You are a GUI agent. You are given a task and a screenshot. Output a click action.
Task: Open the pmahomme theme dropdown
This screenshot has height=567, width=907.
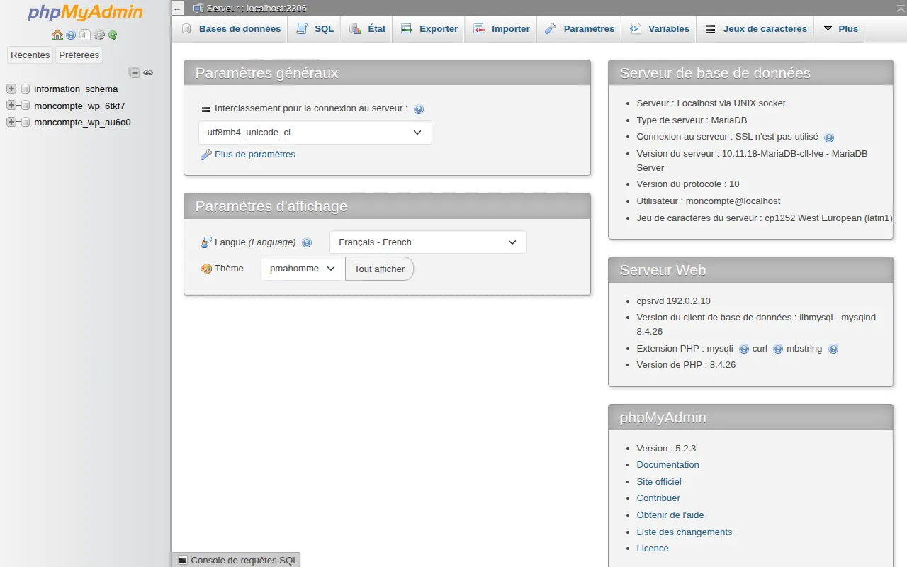click(303, 269)
